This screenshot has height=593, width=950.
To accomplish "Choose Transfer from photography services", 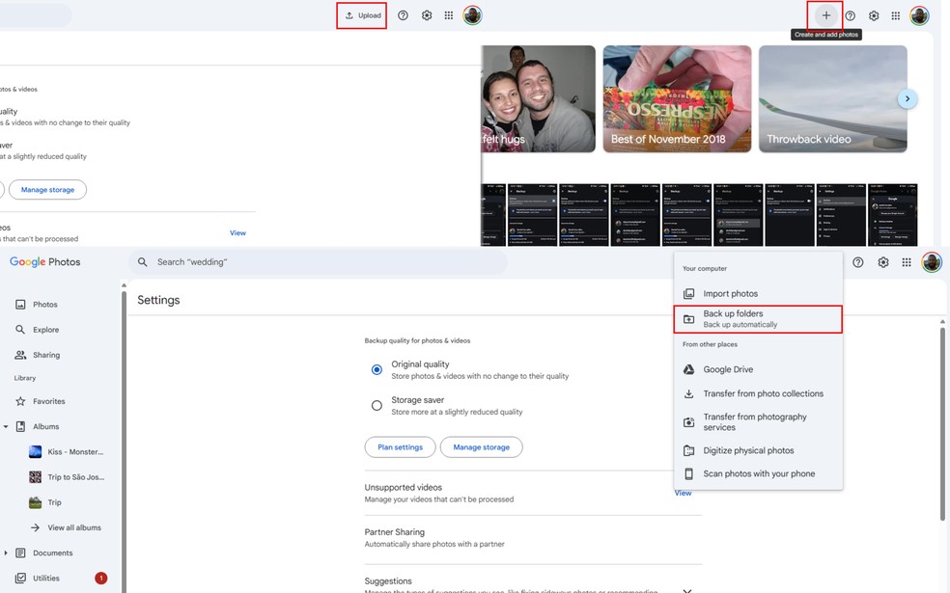I will pos(758,421).
